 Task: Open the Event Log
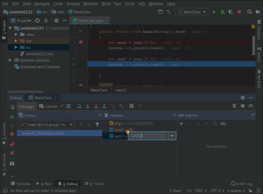tap(241, 184)
